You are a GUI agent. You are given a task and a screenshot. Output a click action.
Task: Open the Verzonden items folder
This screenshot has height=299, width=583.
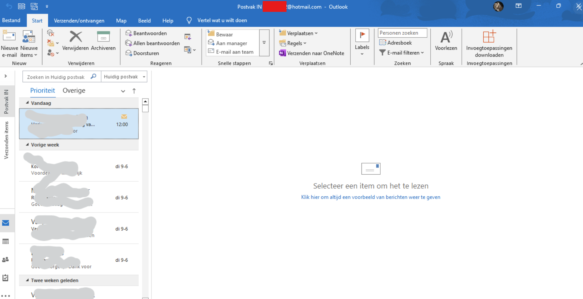click(6, 140)
